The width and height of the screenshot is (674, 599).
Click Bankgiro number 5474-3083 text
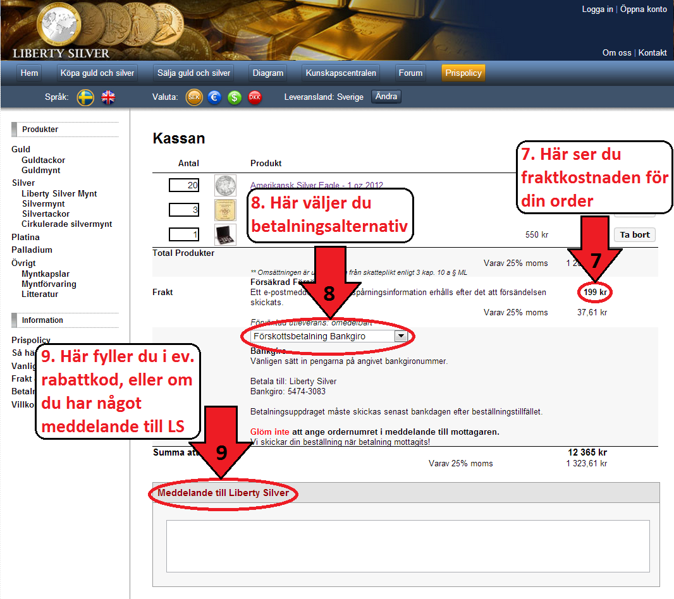point(288,392)
